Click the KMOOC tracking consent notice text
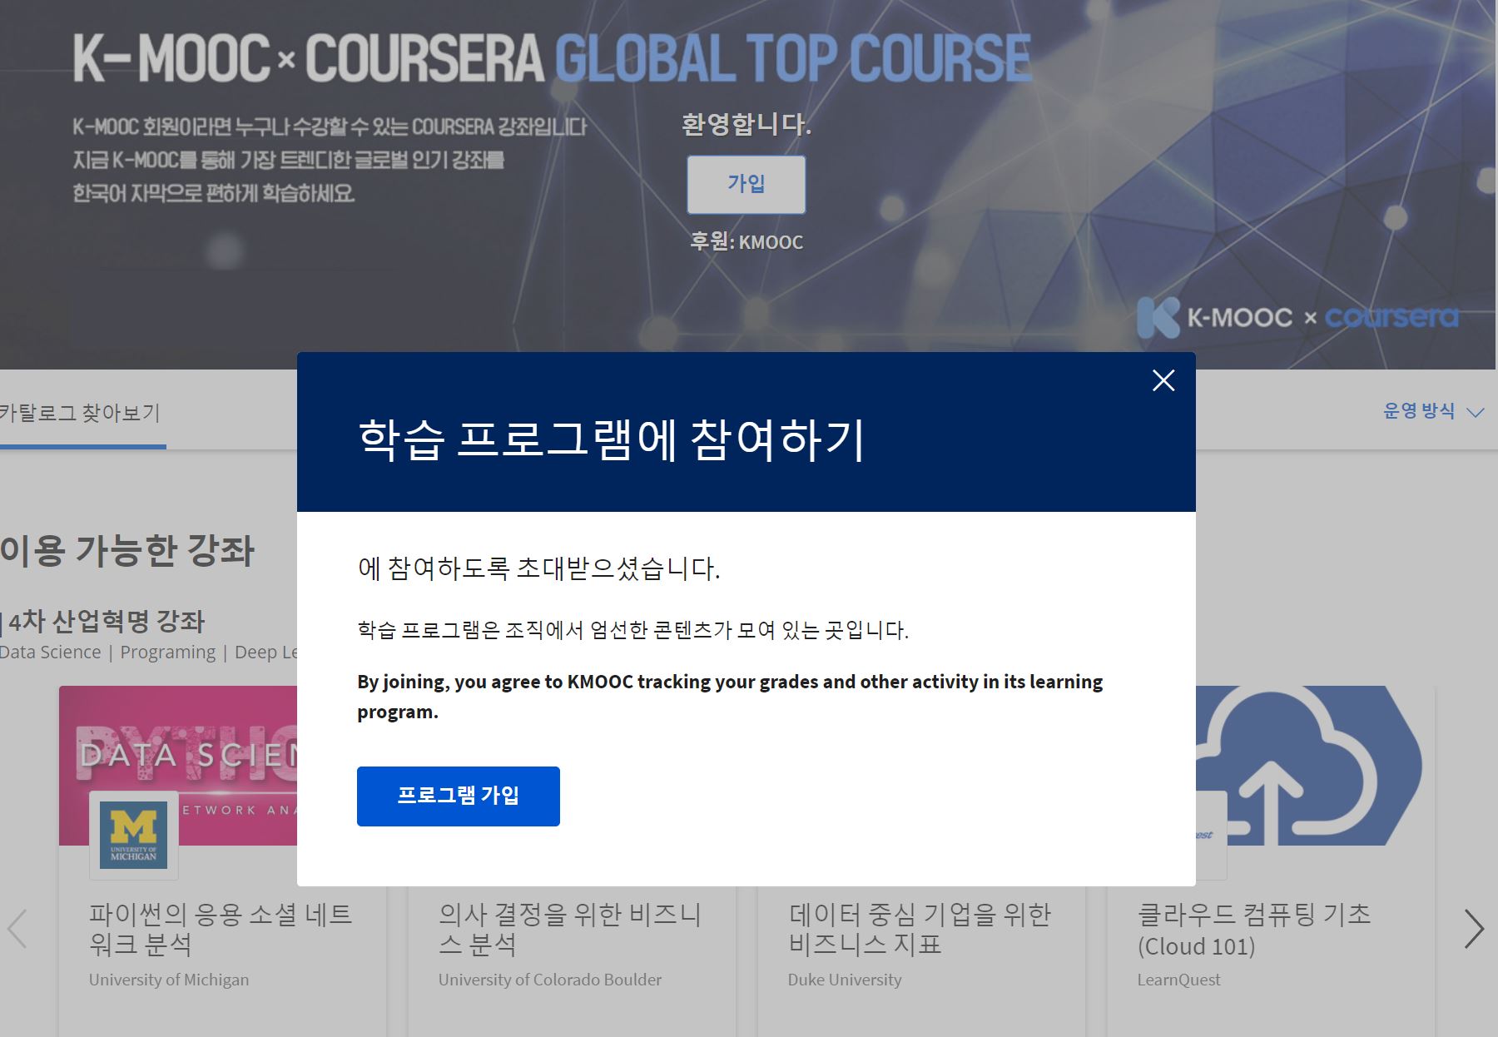Image resolution: width=1498 pixels, height=1037 pixels. (730, 697)
